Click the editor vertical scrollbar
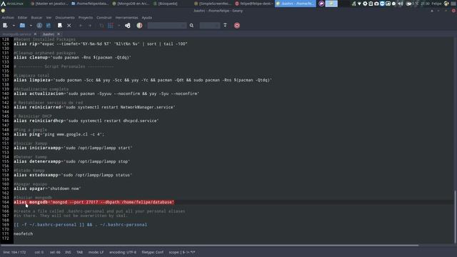Image resolution: width=457 pixels, height=257 pixels. click(455, 216)
